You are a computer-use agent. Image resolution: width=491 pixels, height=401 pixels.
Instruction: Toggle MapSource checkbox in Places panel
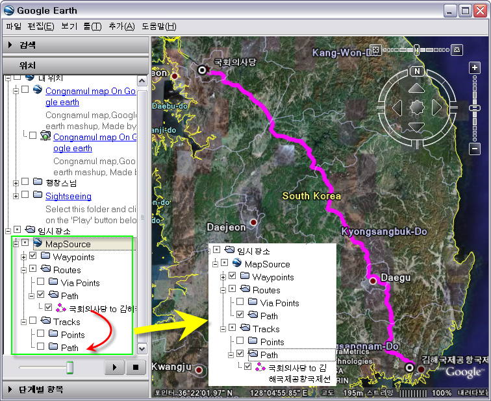click(25, 243)
